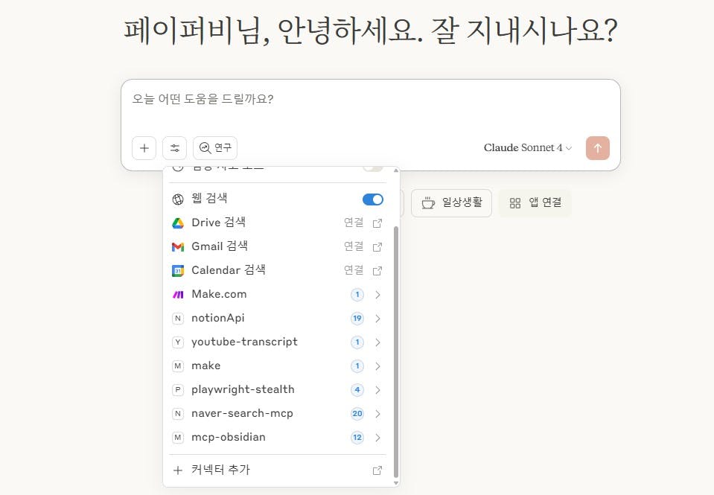
Task: Expand the lowercase make chevron
Action: (x=377, y=365)
